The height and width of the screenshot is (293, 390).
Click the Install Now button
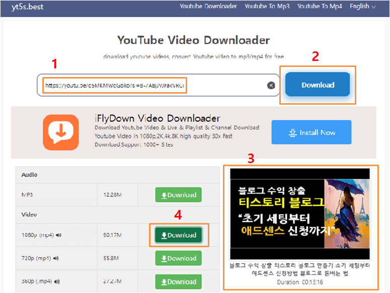(x=311, y=132)
